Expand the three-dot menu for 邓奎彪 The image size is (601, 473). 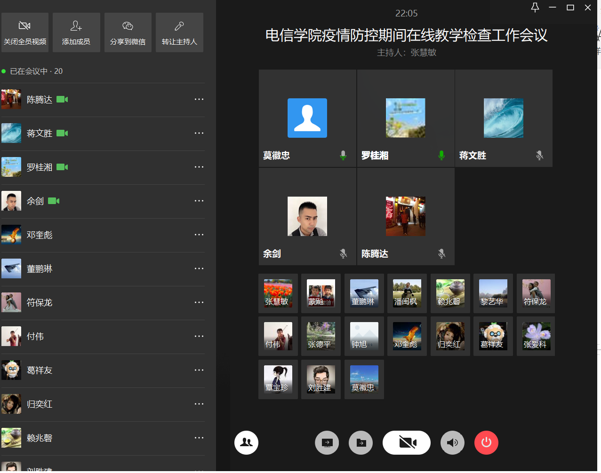[x=199, y=235]
